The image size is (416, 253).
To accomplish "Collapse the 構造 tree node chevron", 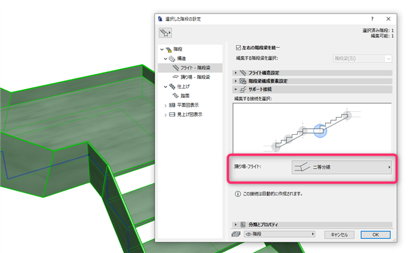I will pyautogui.click(x=166, y=59).
